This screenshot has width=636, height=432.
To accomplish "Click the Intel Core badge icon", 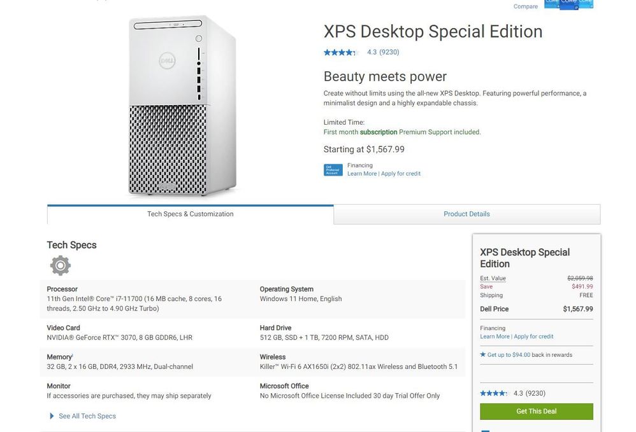I will [568, 3].
